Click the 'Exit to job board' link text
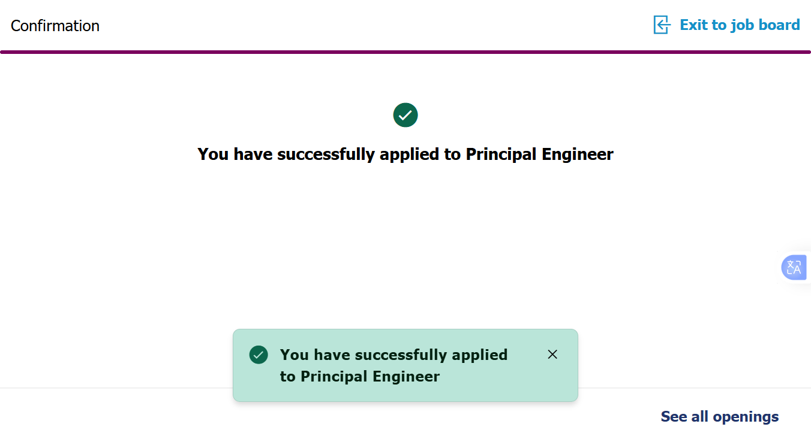The image size is (811, 445). click(739, 25)
